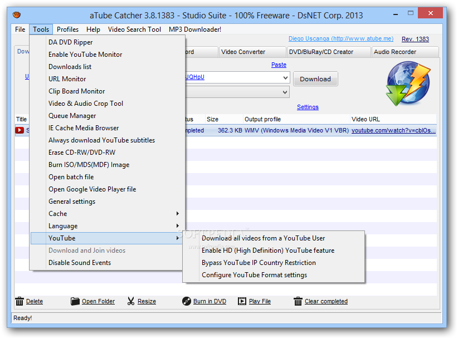
Task: Choose Open batch file entry
Action: 108,177
